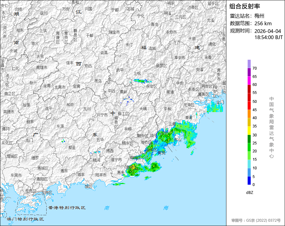
Task: Click the lavender swatch above 70 dBZ
Action: click(249, 64)
